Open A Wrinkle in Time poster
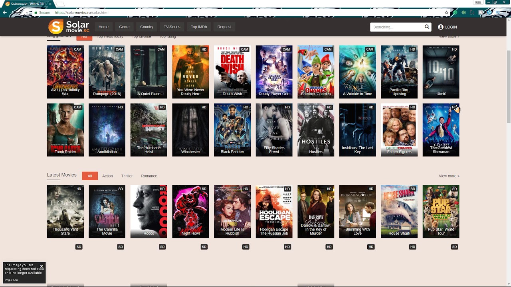The height and width of the screenshot is (287, 511). coord(358,72)
